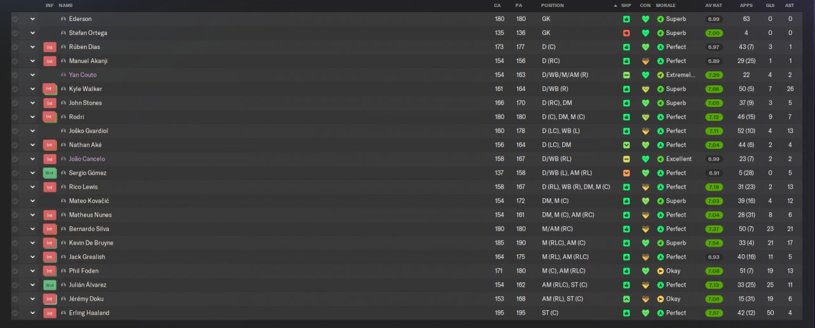Screen dimensions: 815x328
Task: Tick the selection checkbox for Erling Haaland
Action: [15, 313]
